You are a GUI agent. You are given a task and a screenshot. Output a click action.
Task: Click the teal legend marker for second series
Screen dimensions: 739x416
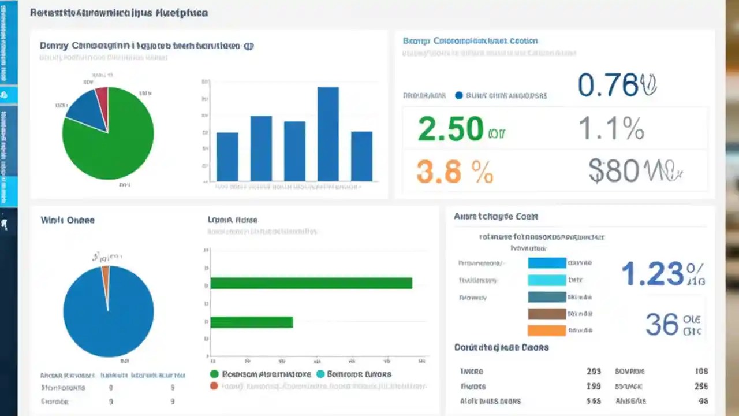320,374
